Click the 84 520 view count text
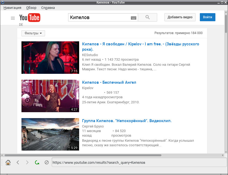The image size is (228, 175). tap(120, 131)
